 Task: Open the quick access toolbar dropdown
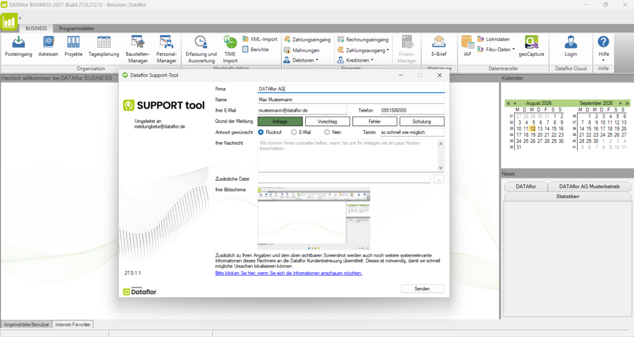(20, 19)
